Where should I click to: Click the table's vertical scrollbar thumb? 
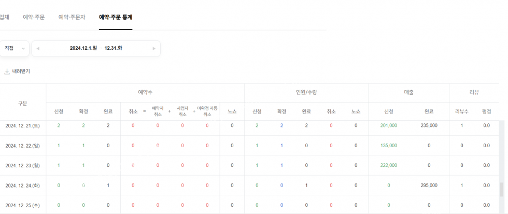click(501, 189)
